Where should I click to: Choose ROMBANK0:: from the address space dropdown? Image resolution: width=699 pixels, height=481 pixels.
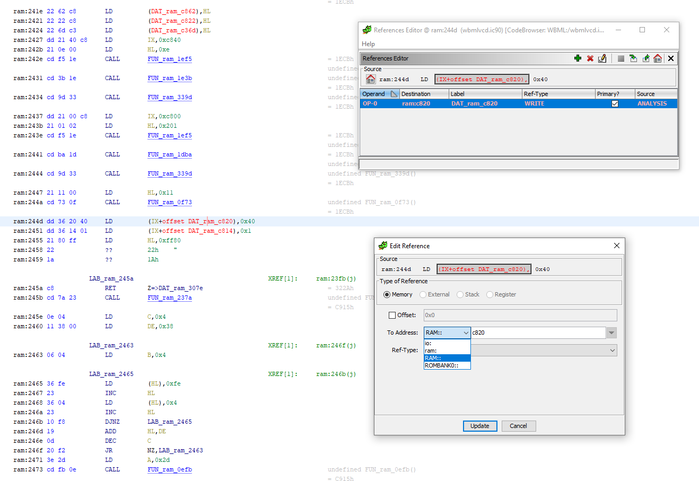tap(447, 365)
